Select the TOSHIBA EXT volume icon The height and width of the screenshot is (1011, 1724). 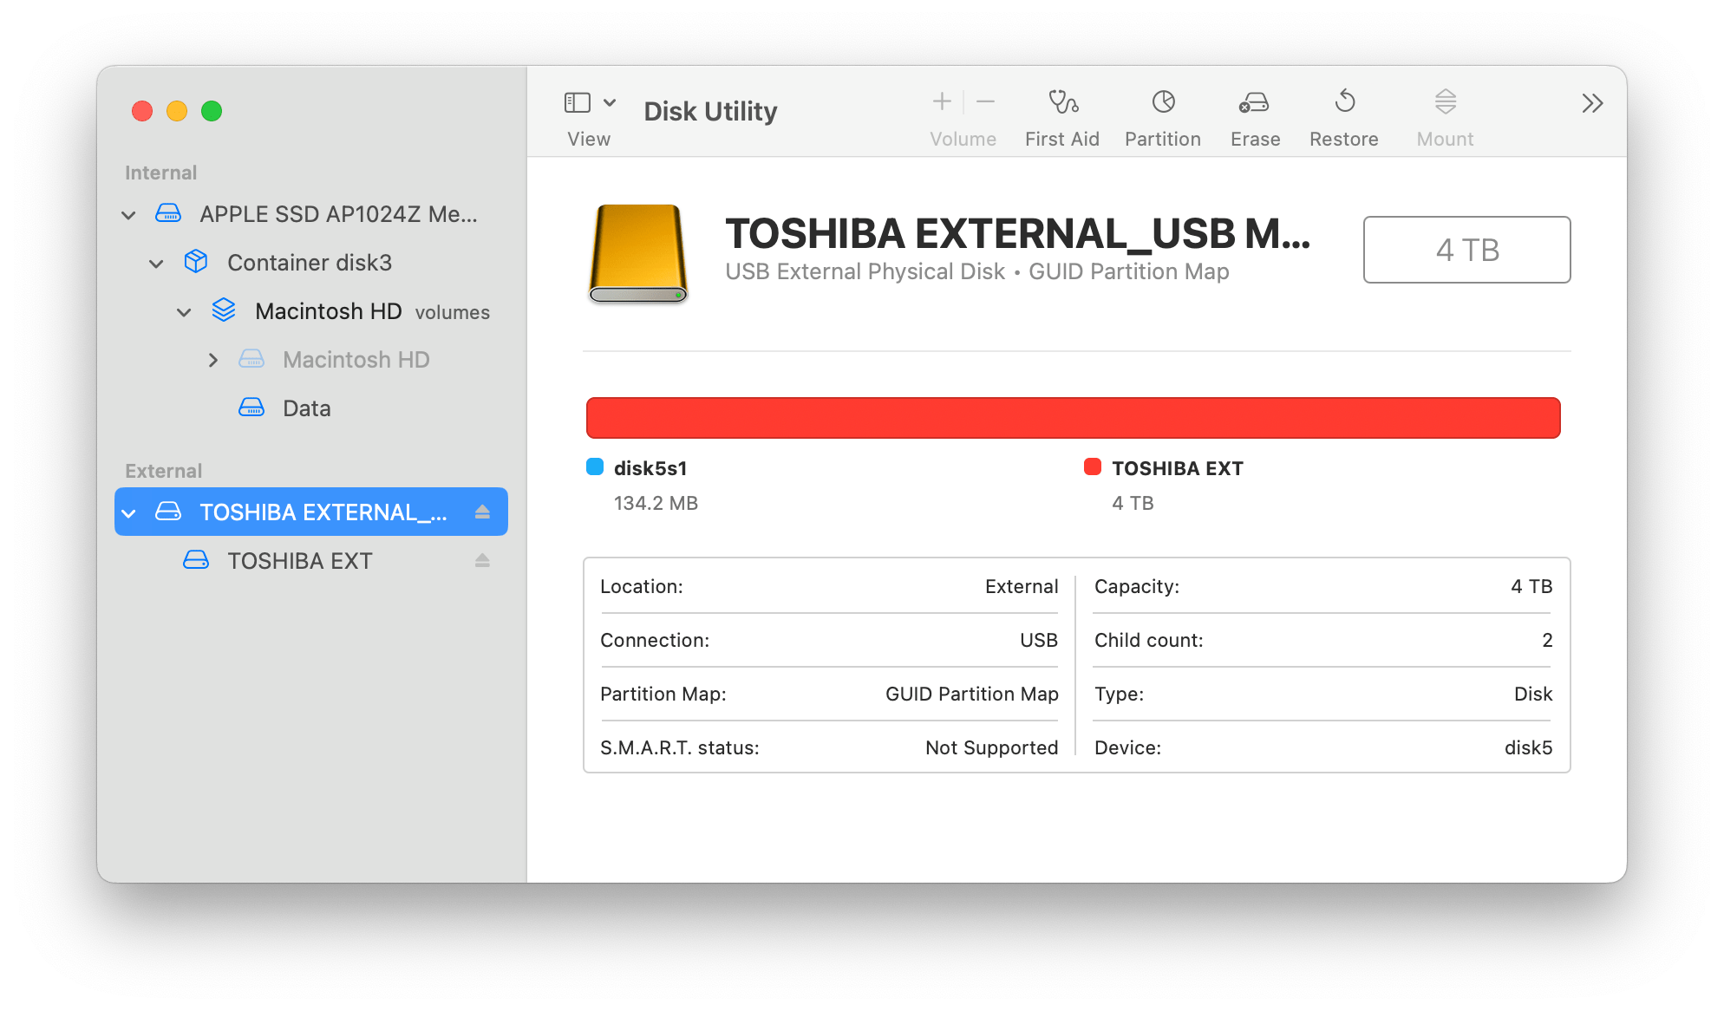pos(196,560)
